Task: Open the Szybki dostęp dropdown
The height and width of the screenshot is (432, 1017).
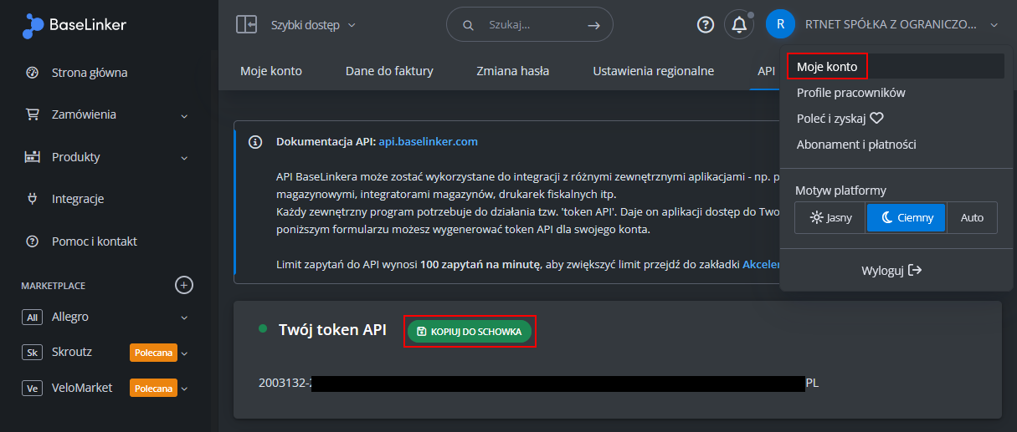Action: (313, 25)
